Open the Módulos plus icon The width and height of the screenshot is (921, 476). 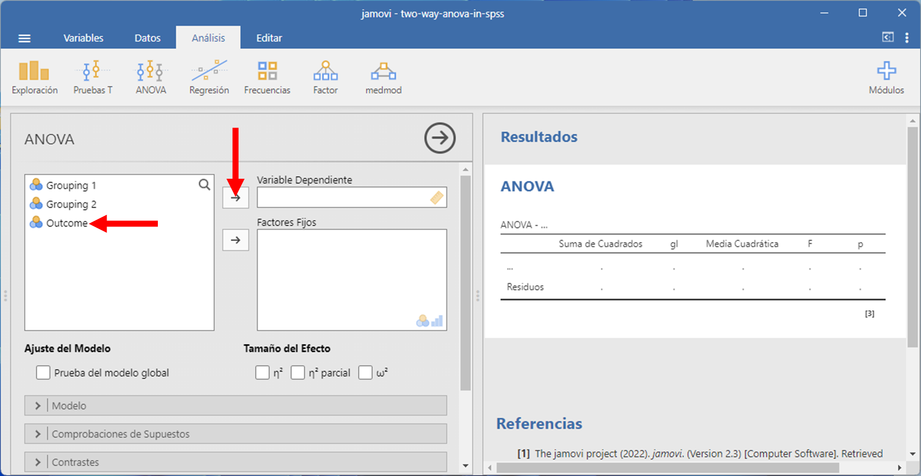click(x=886, y=77)
